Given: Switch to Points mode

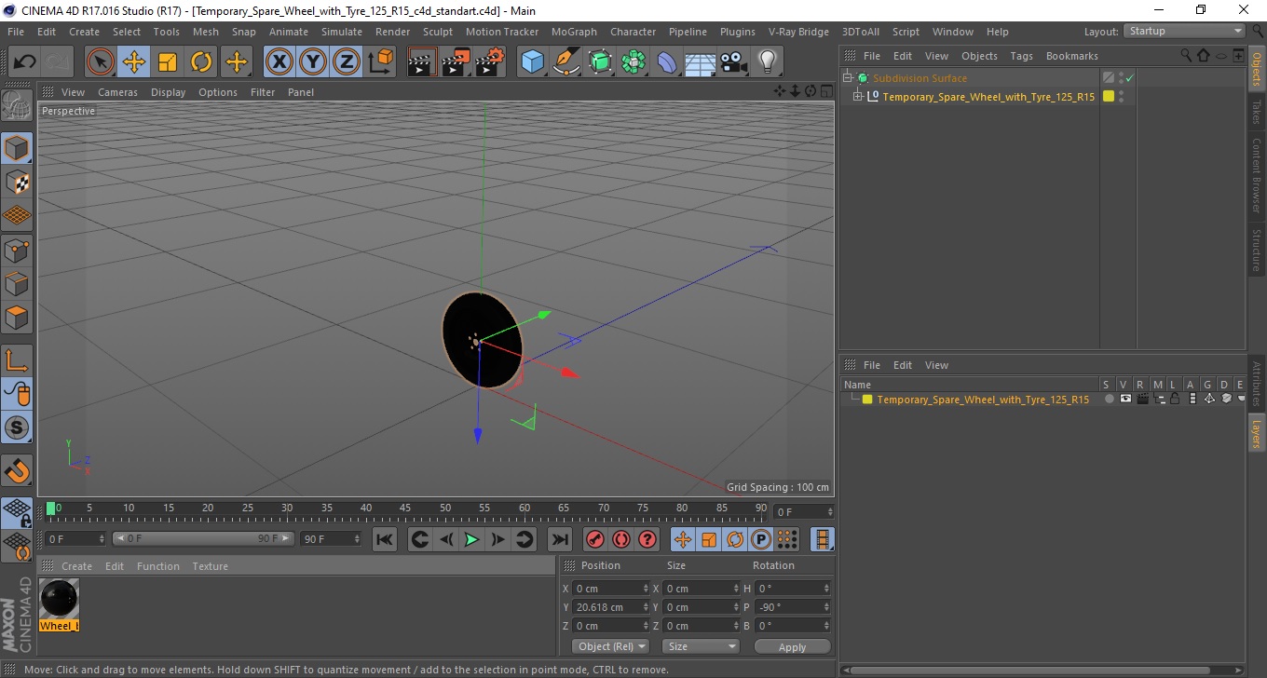Looking at the screenshot, I should pos(17,250).
